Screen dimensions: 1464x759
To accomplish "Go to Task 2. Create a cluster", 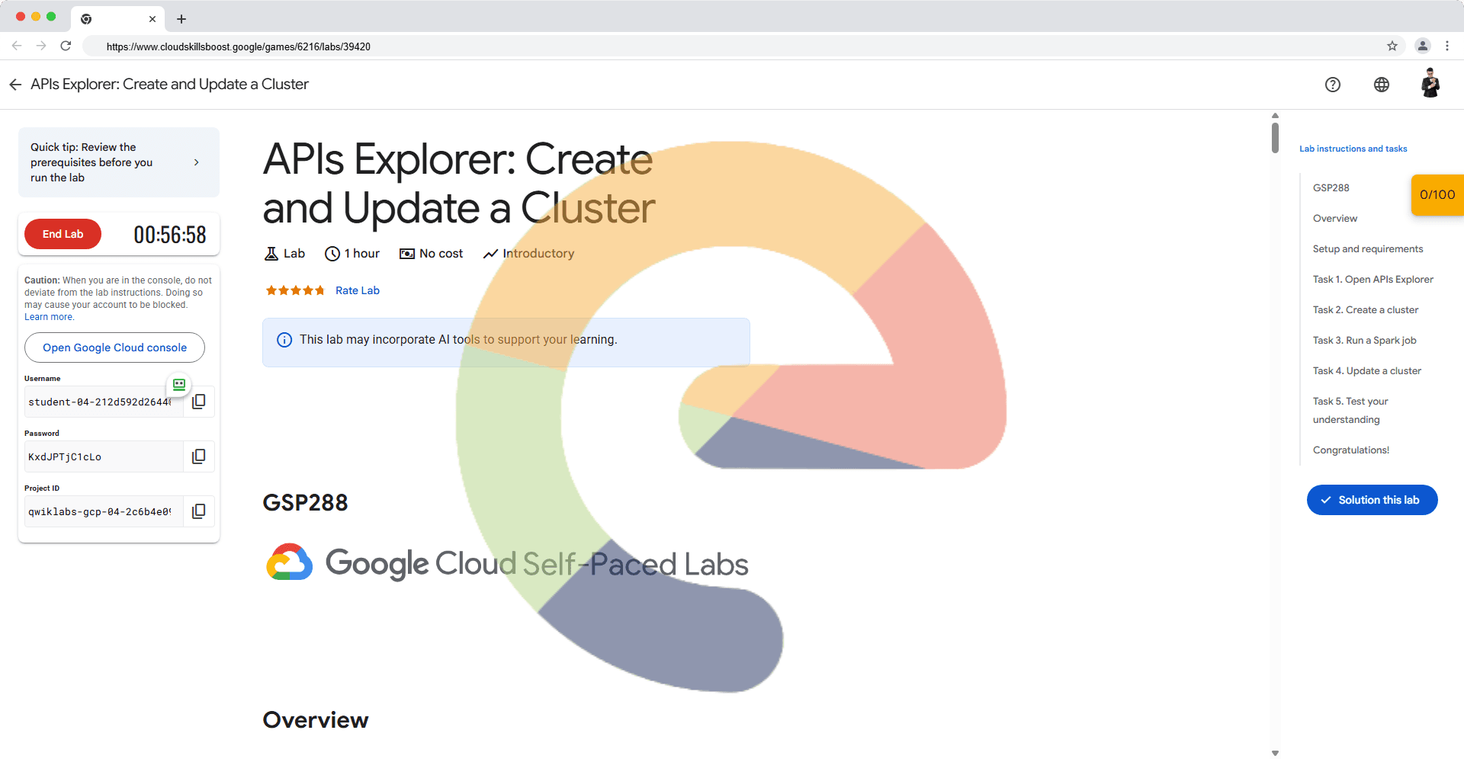I will 1366,309.
